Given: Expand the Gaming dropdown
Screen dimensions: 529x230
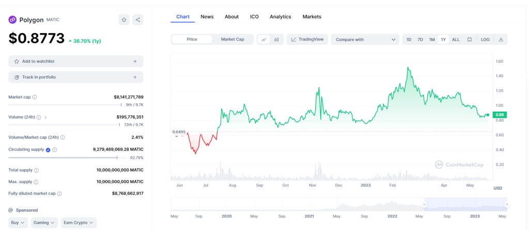Looking at the screenshot, I should point(44,223).
